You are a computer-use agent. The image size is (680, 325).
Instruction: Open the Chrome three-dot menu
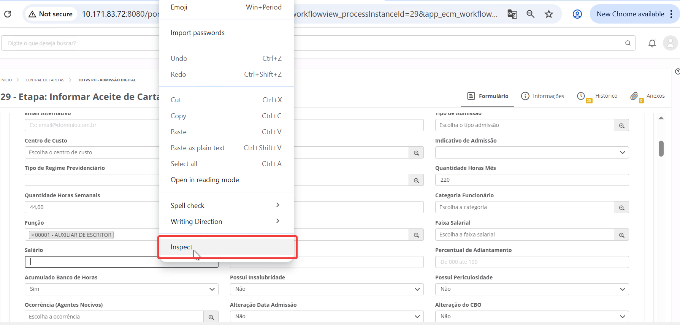tap(671, 14)
